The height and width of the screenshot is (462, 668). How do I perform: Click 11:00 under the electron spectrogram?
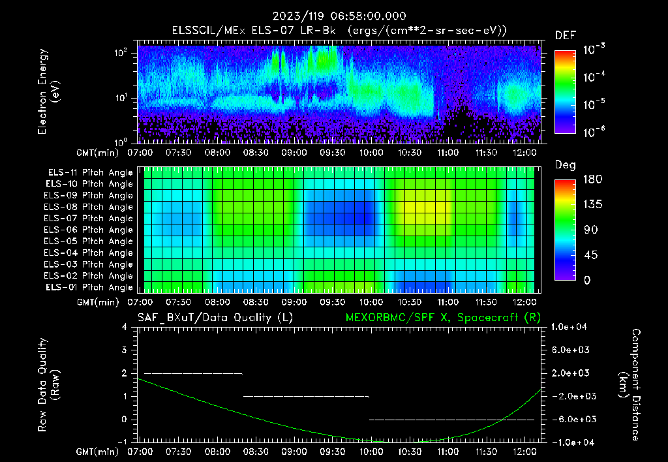click(x=448, y=153)
